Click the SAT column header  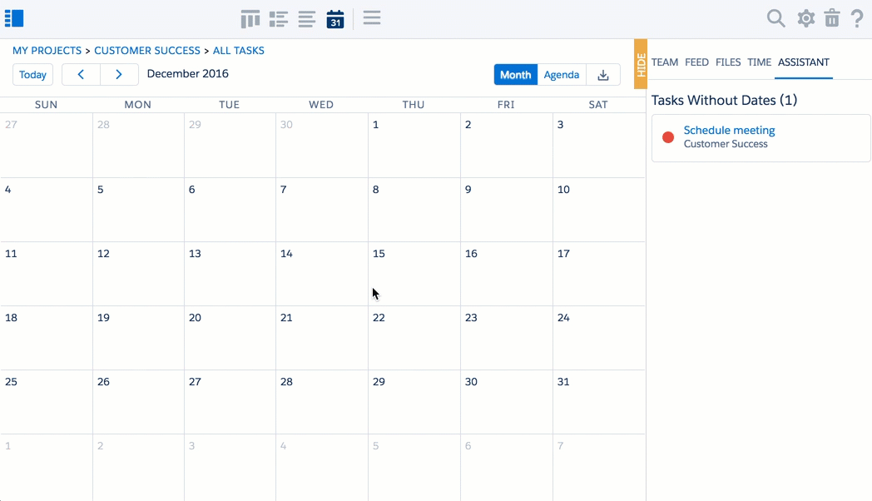(597, 105)
